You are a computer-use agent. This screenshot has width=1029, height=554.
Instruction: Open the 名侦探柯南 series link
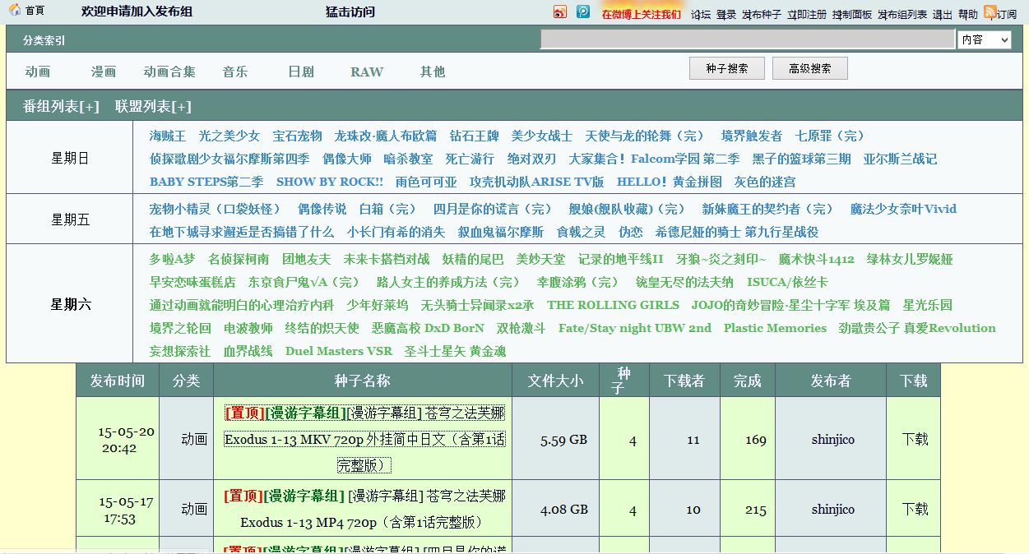239,259
